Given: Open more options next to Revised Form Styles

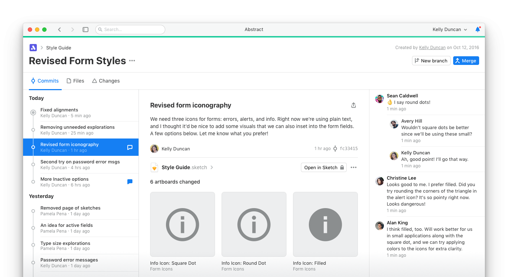Looking at the screenshot, I should point(132,61).
